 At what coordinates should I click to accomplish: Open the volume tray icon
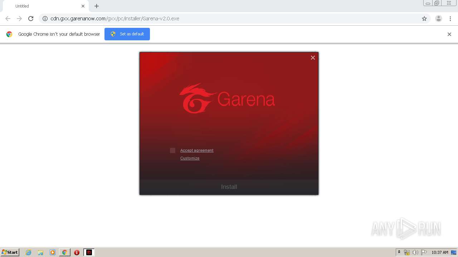click(x=415, y=252)
